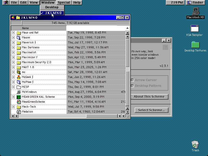This screenshot has height=156, width=208.
Task: Click the About This Scheme button
Action: 149,97
